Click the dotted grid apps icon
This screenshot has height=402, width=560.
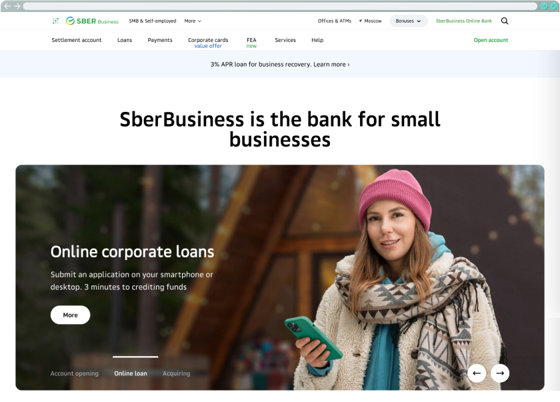(x=56, y=21)
